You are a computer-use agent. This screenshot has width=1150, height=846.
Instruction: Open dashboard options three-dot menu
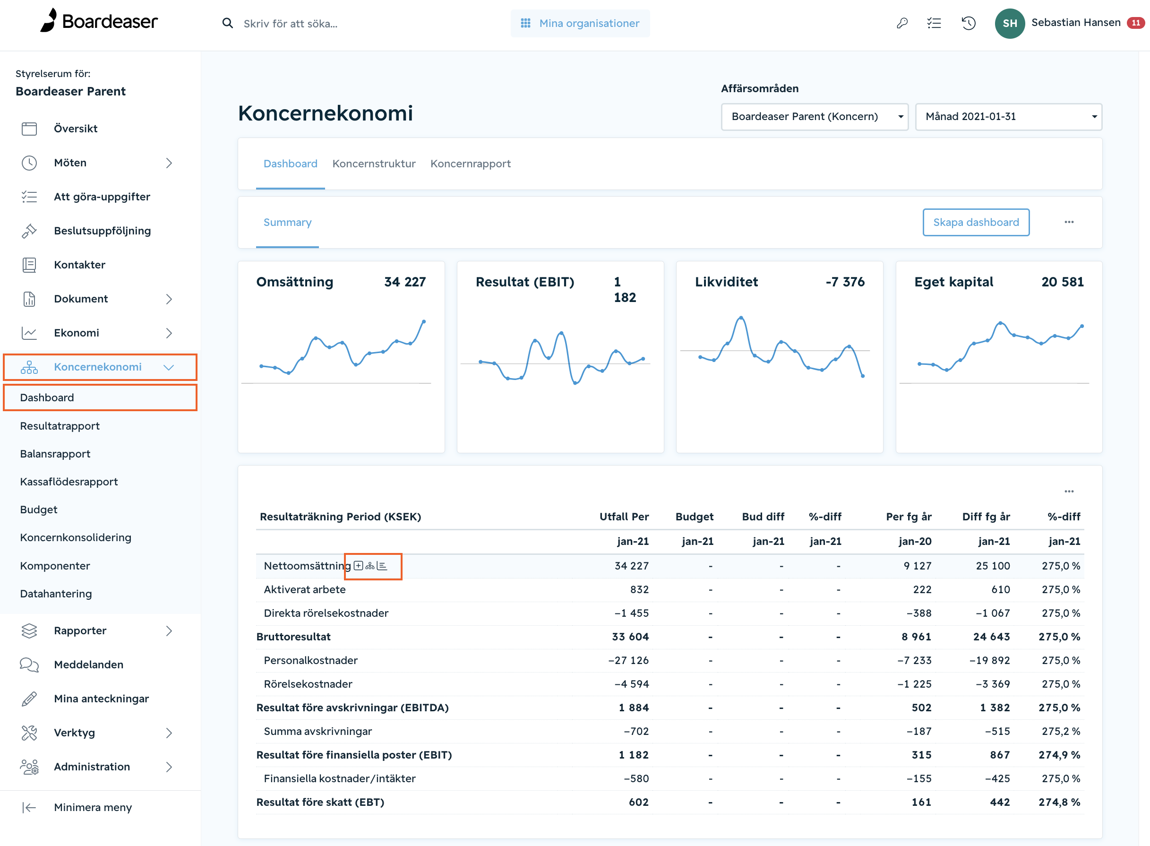pyautogui.click(x=1069, y=222)
